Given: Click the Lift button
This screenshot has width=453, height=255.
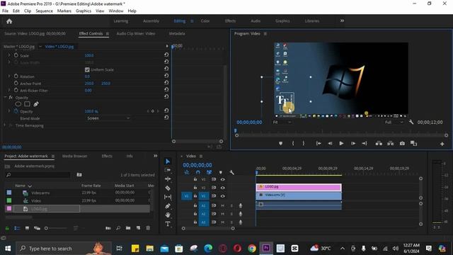Looking at the screenshot, I should 379,143.
